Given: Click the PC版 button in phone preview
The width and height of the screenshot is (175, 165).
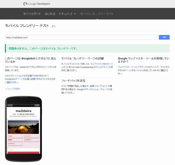Looking at the screenshot, I should (x=37, y=105).
